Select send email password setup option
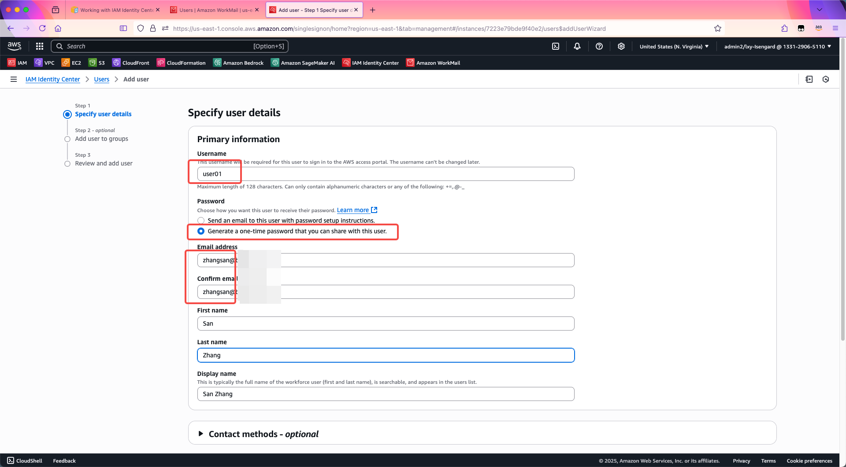 coord(201,221)
